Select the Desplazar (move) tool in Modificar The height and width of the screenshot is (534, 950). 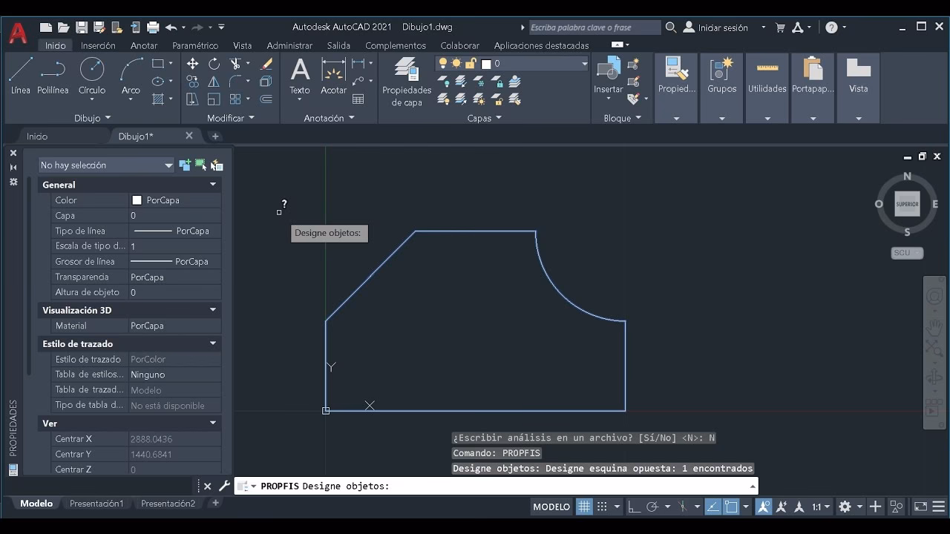192,64
